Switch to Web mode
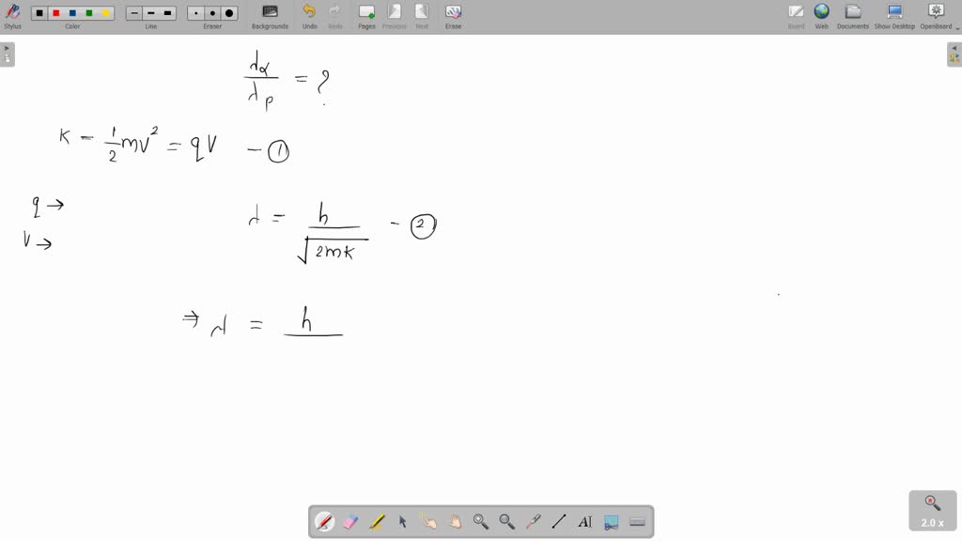Screen dimensions: 962x541 [x=821, y=15]
